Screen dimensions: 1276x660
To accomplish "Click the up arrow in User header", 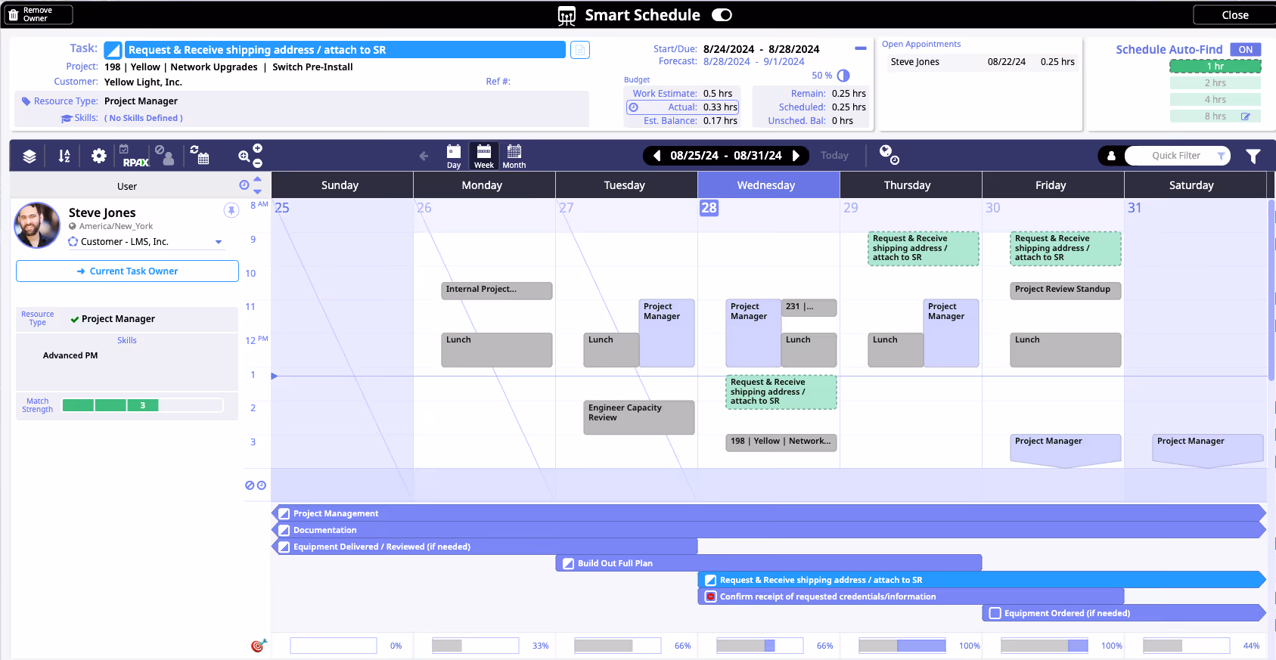I will click(x=257, y=179).
